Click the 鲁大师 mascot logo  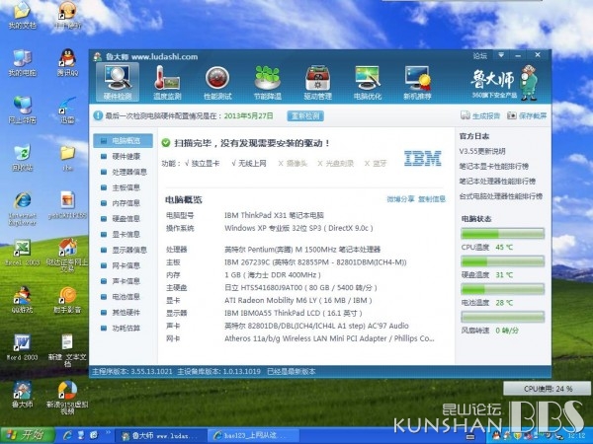pos(529,82)
